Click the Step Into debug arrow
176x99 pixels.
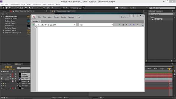(x=134, y=25)
